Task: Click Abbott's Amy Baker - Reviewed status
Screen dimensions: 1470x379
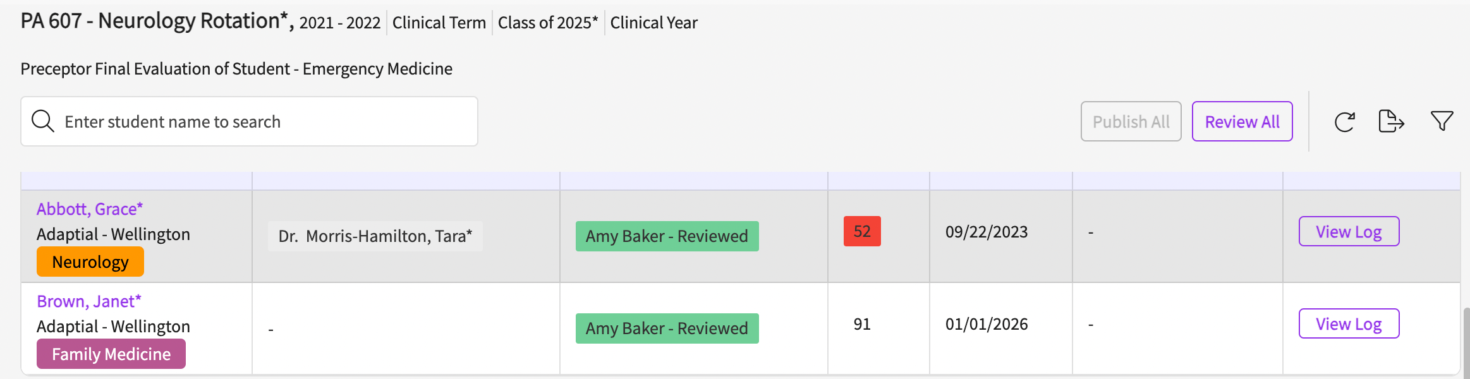Action: point(667,236)
